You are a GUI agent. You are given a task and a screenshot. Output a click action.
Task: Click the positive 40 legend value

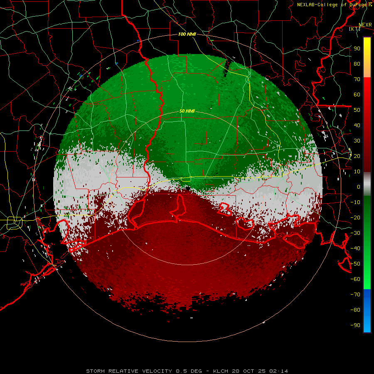[x=357, y=125]
